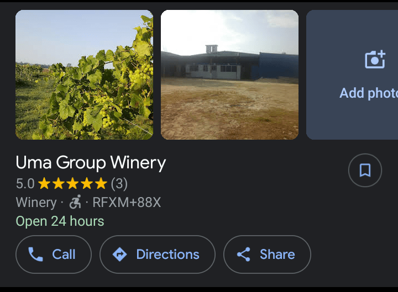Tap the wheelchair accessibility icon
Viewport: 398px width, 292px height.
(x=75, y=202)
